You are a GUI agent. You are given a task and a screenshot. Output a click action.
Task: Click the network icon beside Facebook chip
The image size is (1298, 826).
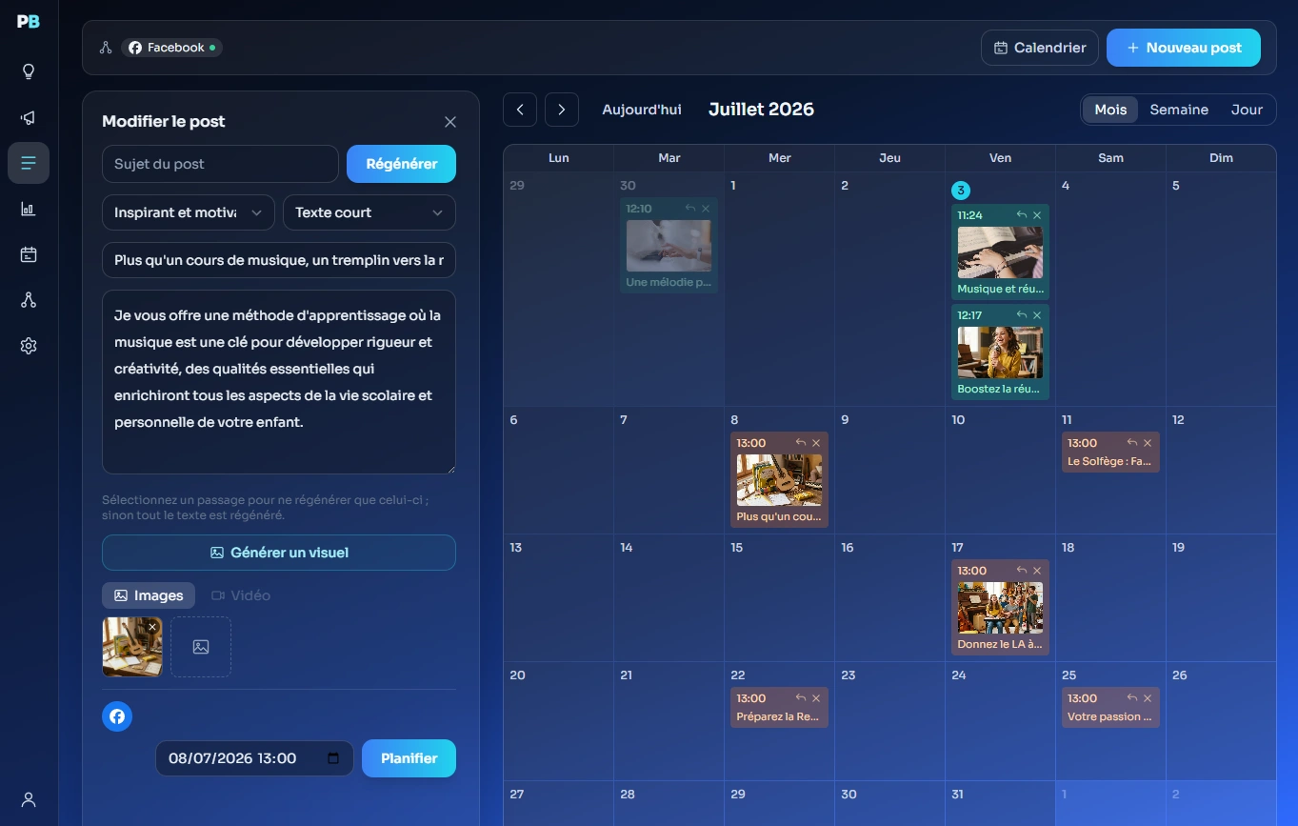(106, 48)
